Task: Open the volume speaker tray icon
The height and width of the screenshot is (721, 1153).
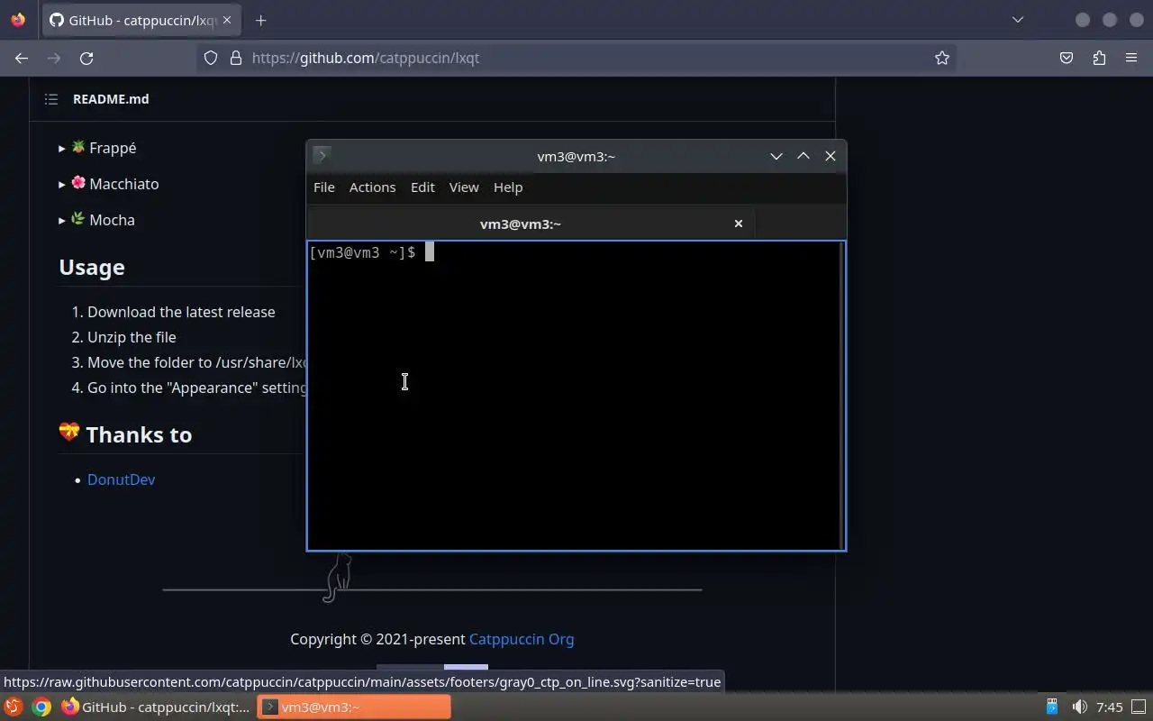Action: (x=1079, y=707)
